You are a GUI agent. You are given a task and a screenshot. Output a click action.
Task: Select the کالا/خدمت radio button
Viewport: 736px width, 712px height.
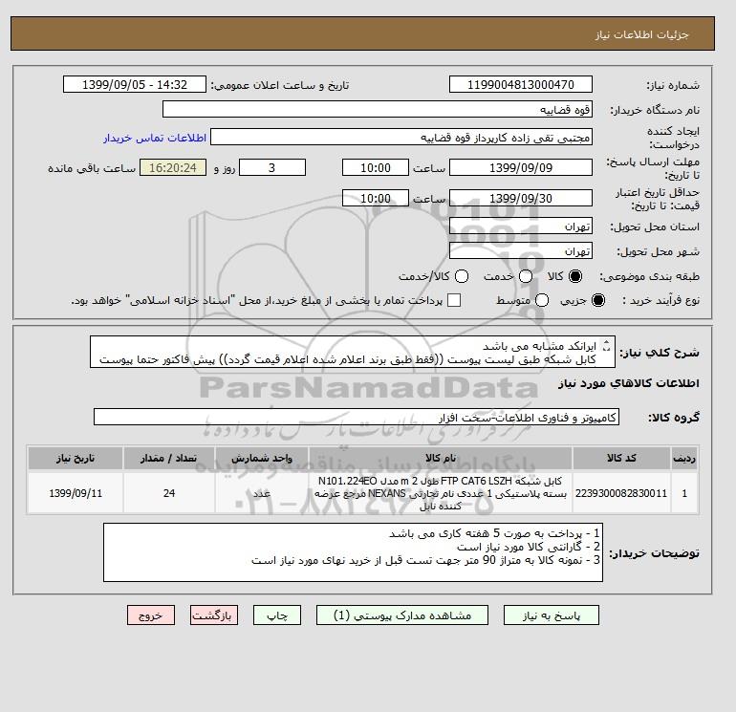pos(462,276)
